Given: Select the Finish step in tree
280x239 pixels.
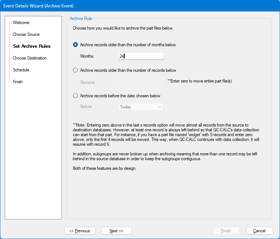Looking at the screenshot, I should point(18,82).
